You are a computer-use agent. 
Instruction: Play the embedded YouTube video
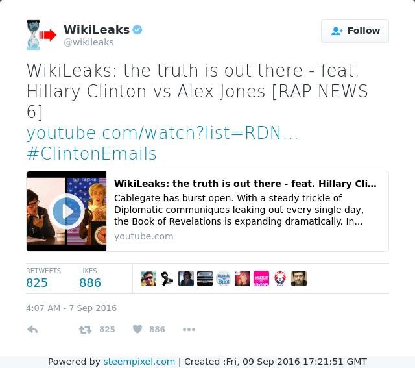pos(67,211)
